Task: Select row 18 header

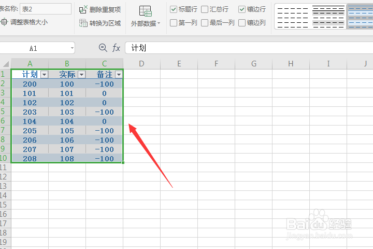Action: [x=5, y=233]
